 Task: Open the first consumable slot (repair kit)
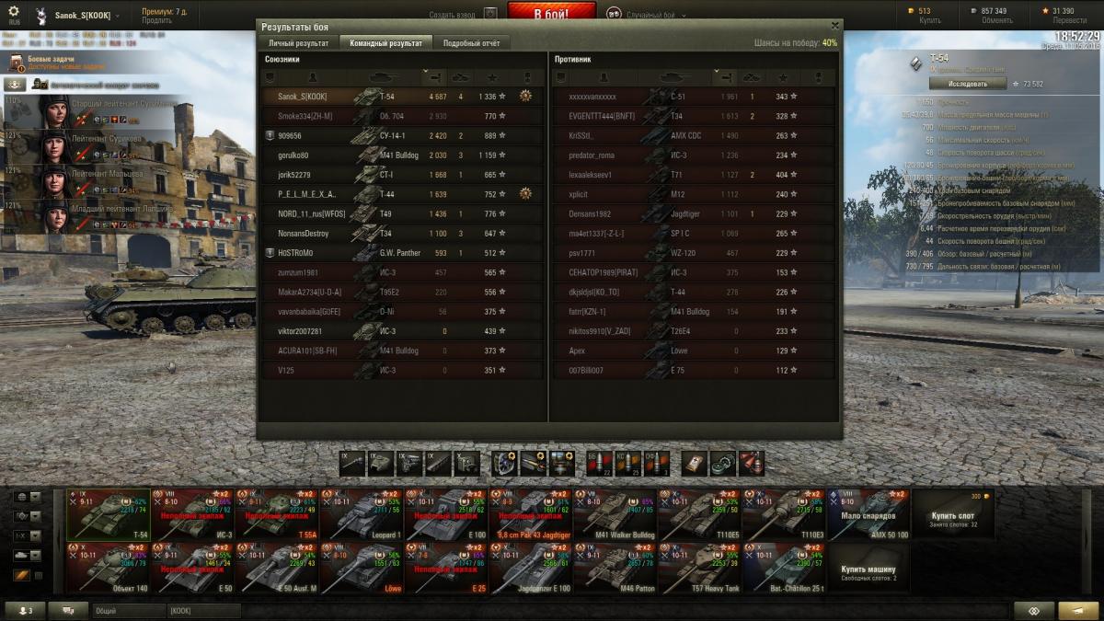tap(695, 463)
